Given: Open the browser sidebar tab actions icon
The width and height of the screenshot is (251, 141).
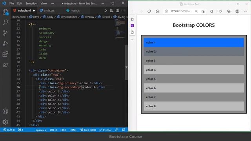Looking at the screenshot, I should coord(132,19).
